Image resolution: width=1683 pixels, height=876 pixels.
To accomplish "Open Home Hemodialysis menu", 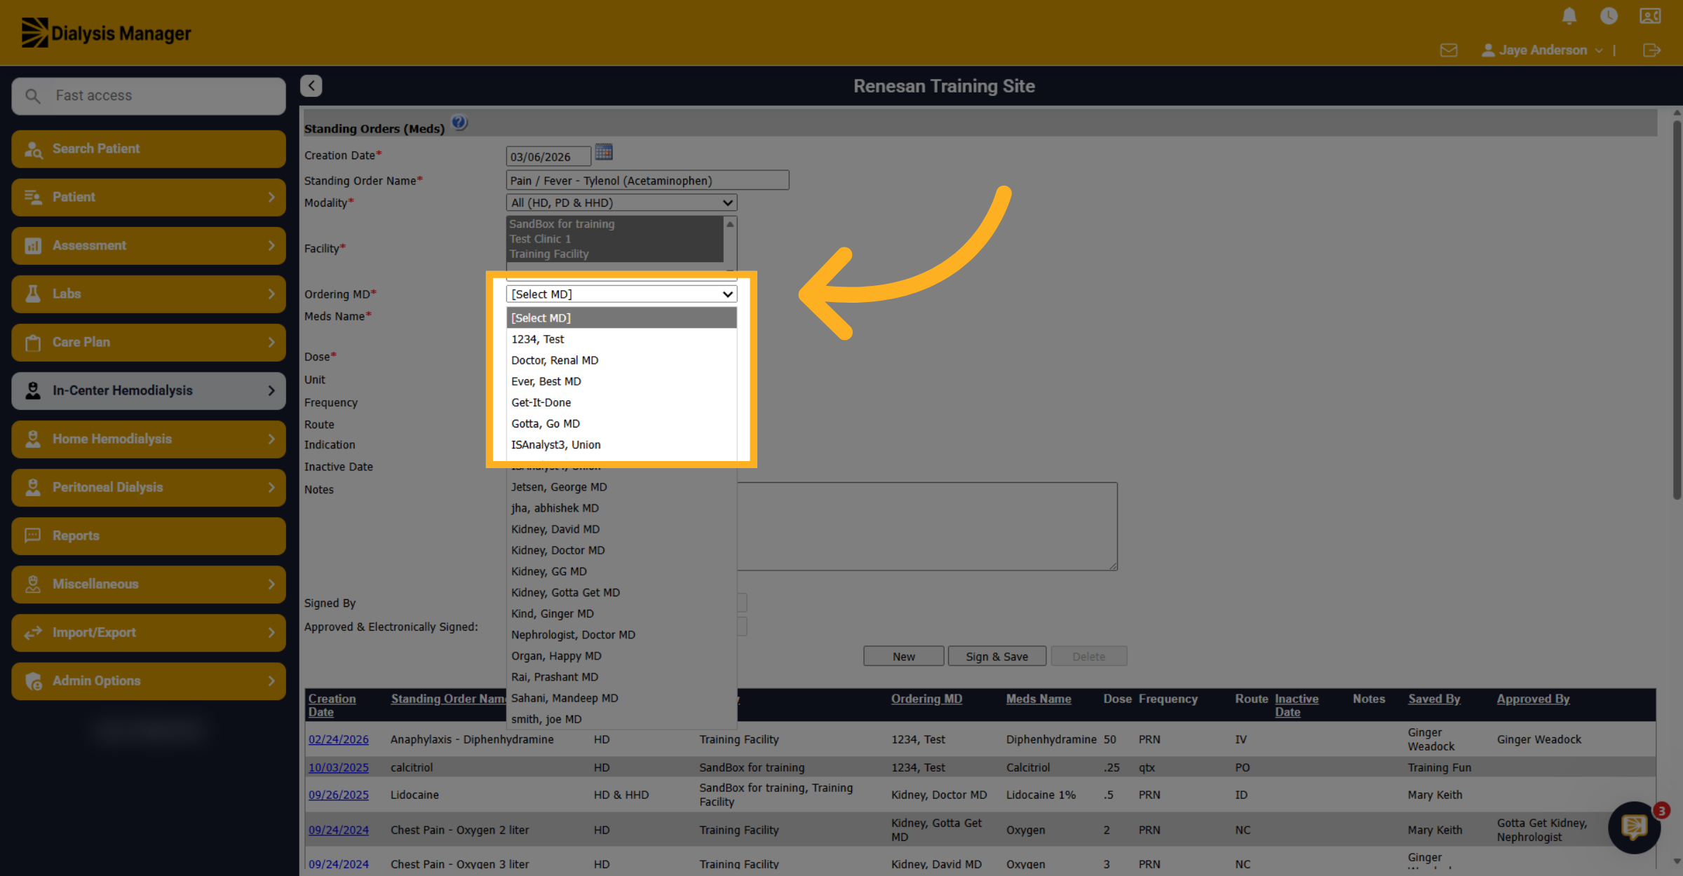I will click(x=149, y=439).
